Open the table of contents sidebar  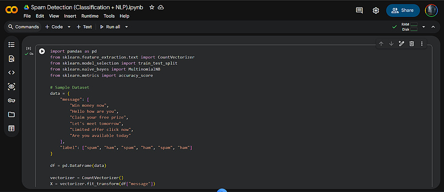[x=12, y=45]
